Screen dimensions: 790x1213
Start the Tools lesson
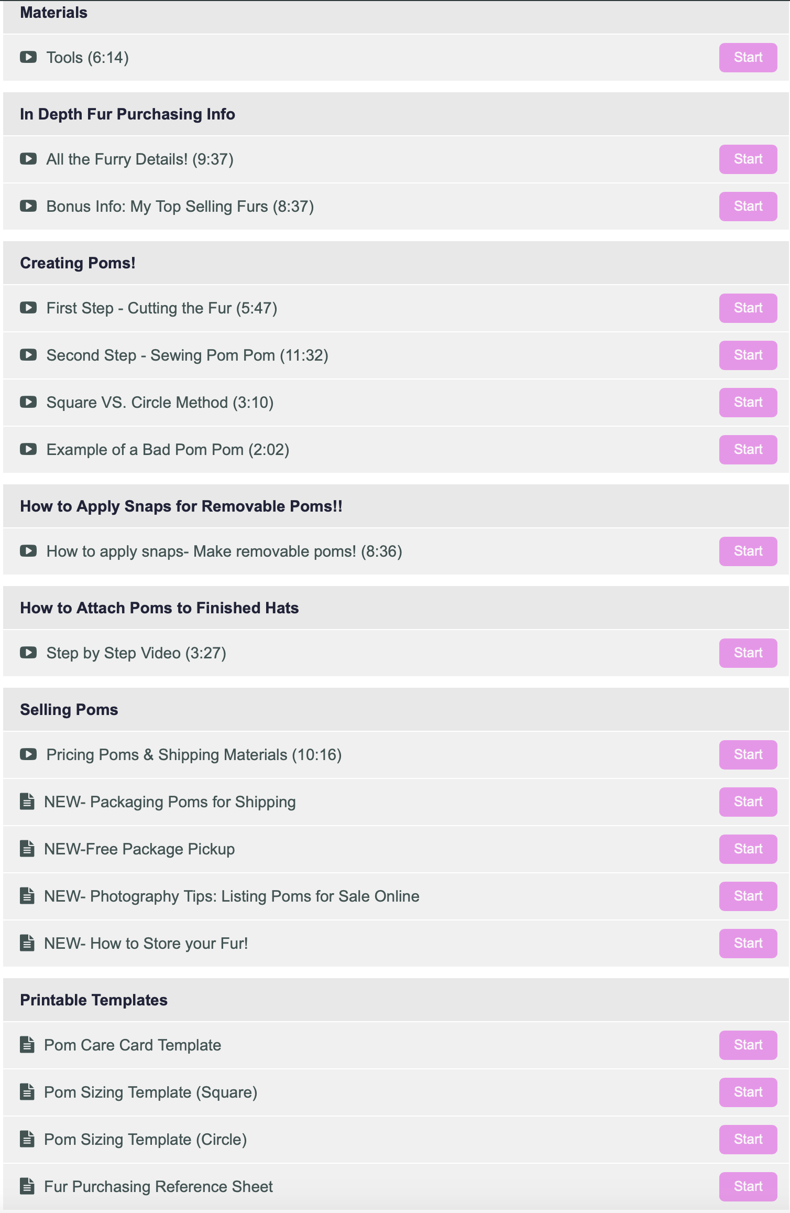[x=748, y=57]
